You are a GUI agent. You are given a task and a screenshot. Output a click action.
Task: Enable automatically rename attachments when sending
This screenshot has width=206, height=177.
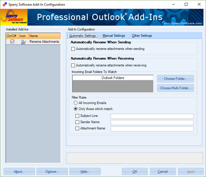tap(73, 49)
